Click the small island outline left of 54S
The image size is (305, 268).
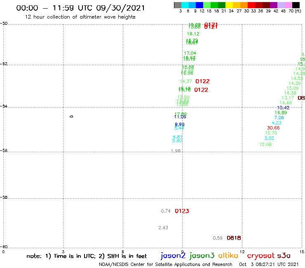(71, 117)
